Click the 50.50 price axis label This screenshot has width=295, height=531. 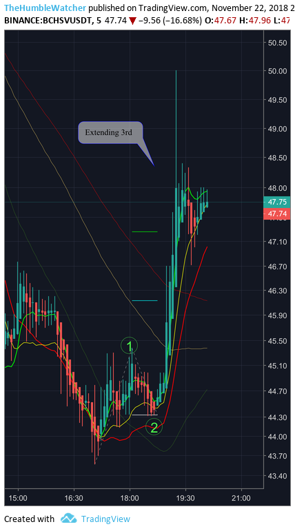coord(277,43)
